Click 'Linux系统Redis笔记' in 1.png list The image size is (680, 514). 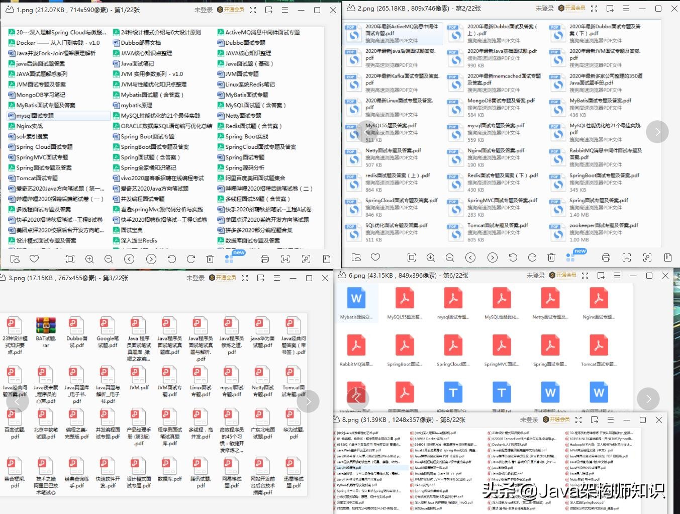[x=246, y=84]
